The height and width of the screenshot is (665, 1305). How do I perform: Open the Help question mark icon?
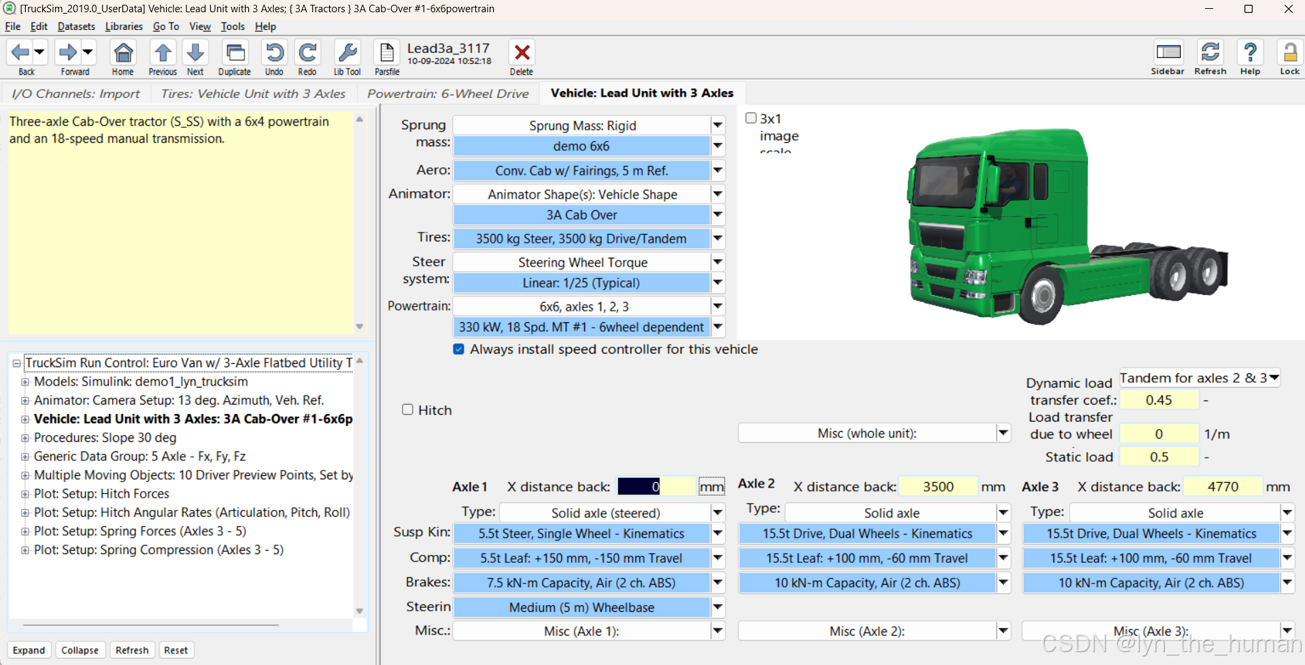click(1250, 52)
